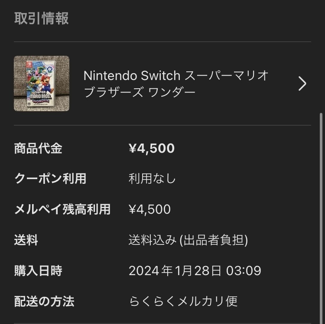
Task: Select the 送料 label
Action: [26, 240]
